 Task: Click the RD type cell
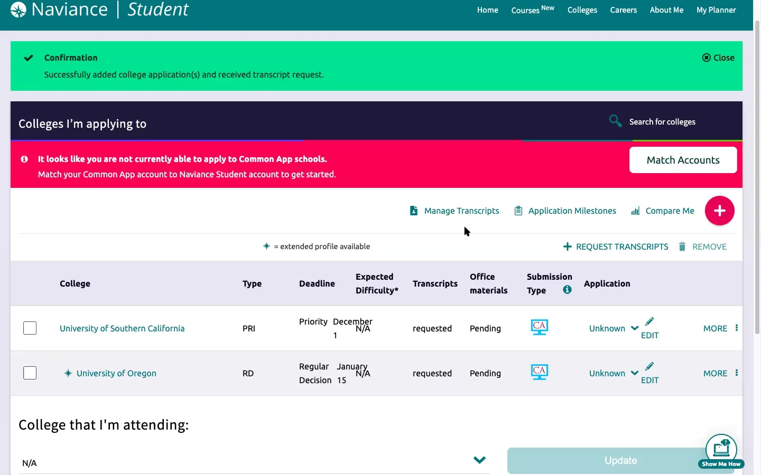[x=248, y=373]
